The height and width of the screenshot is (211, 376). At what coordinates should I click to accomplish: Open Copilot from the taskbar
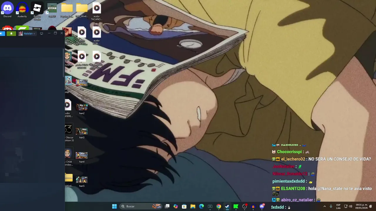point(176,206)
